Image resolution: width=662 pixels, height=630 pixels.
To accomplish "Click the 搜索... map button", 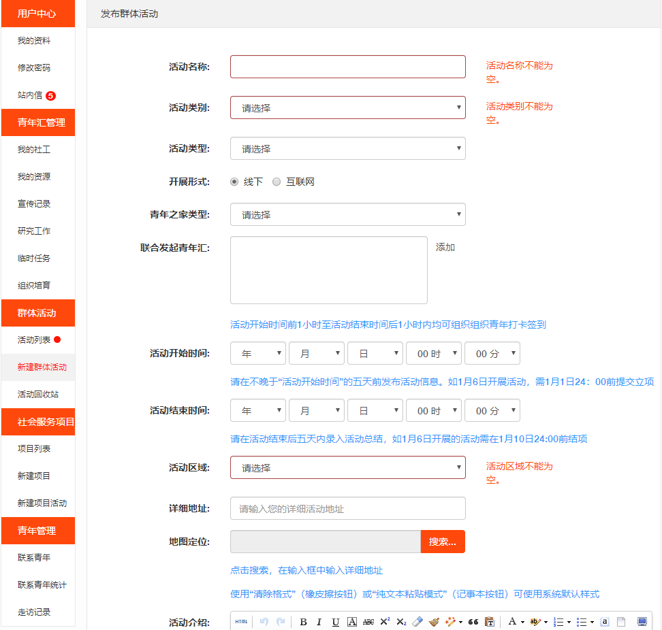I will (x=443, y=542).
